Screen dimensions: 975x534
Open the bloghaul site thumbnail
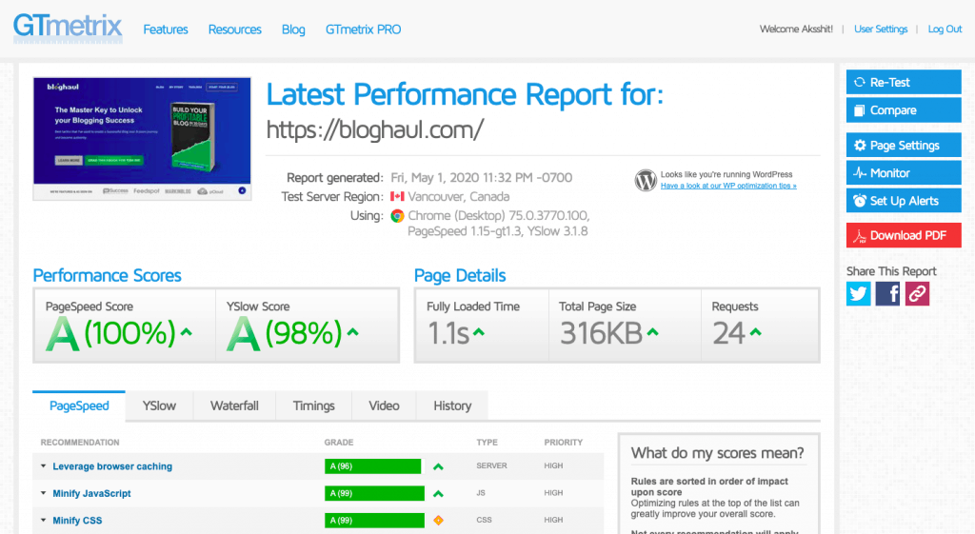click(142, 138)
